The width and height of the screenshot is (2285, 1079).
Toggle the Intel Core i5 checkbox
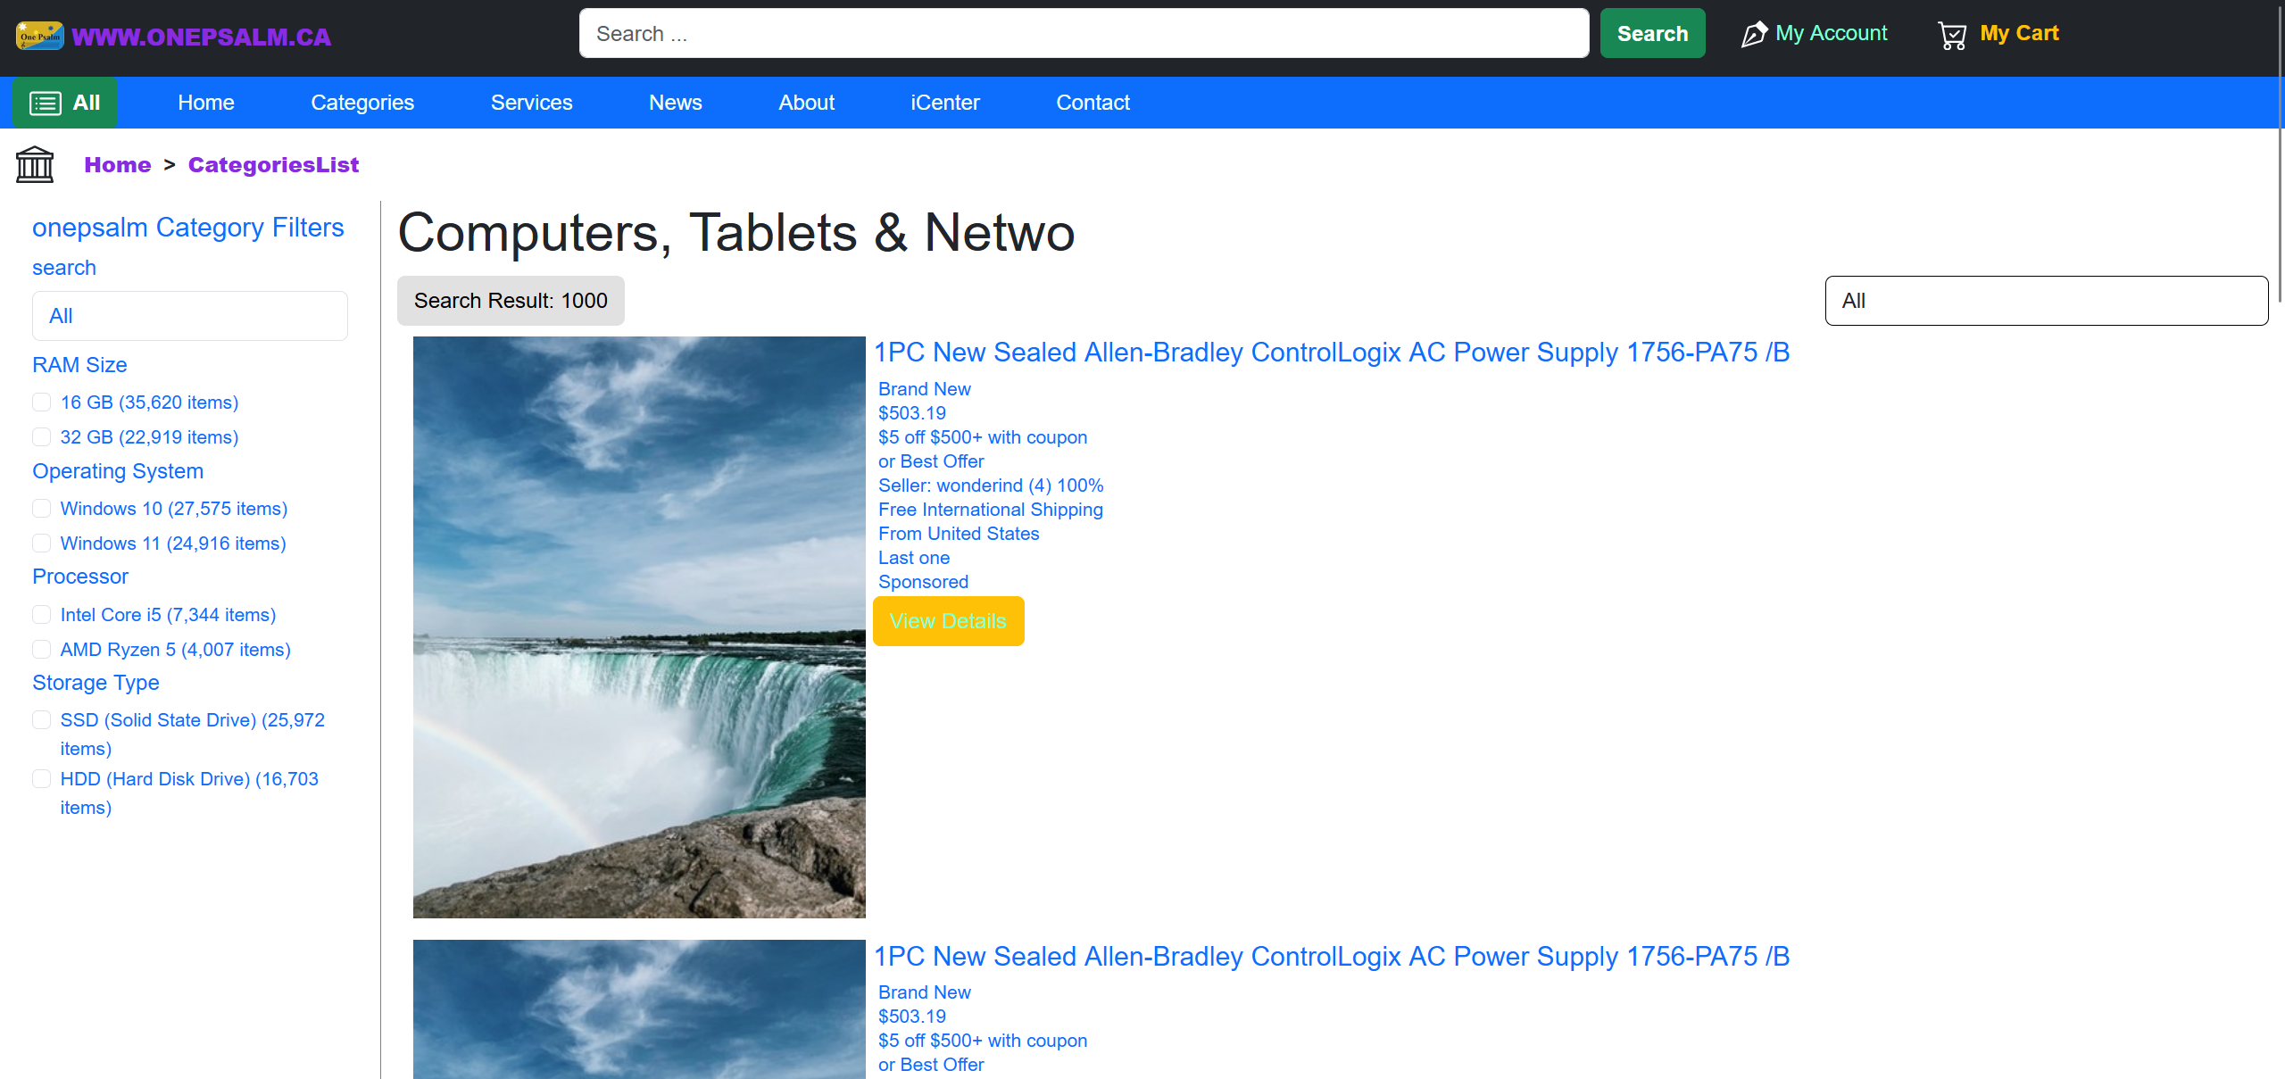tap(42, 615)
